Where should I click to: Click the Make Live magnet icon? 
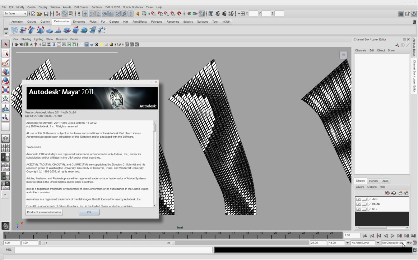coord(179,14)
